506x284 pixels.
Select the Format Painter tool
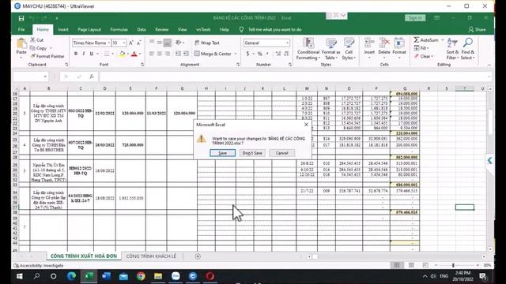pos(47,56)
